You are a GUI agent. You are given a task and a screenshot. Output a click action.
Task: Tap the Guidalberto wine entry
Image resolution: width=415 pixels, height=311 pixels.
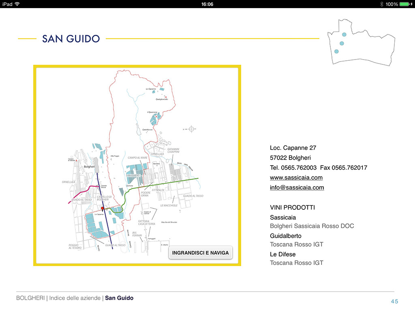(x=286, y=236)
